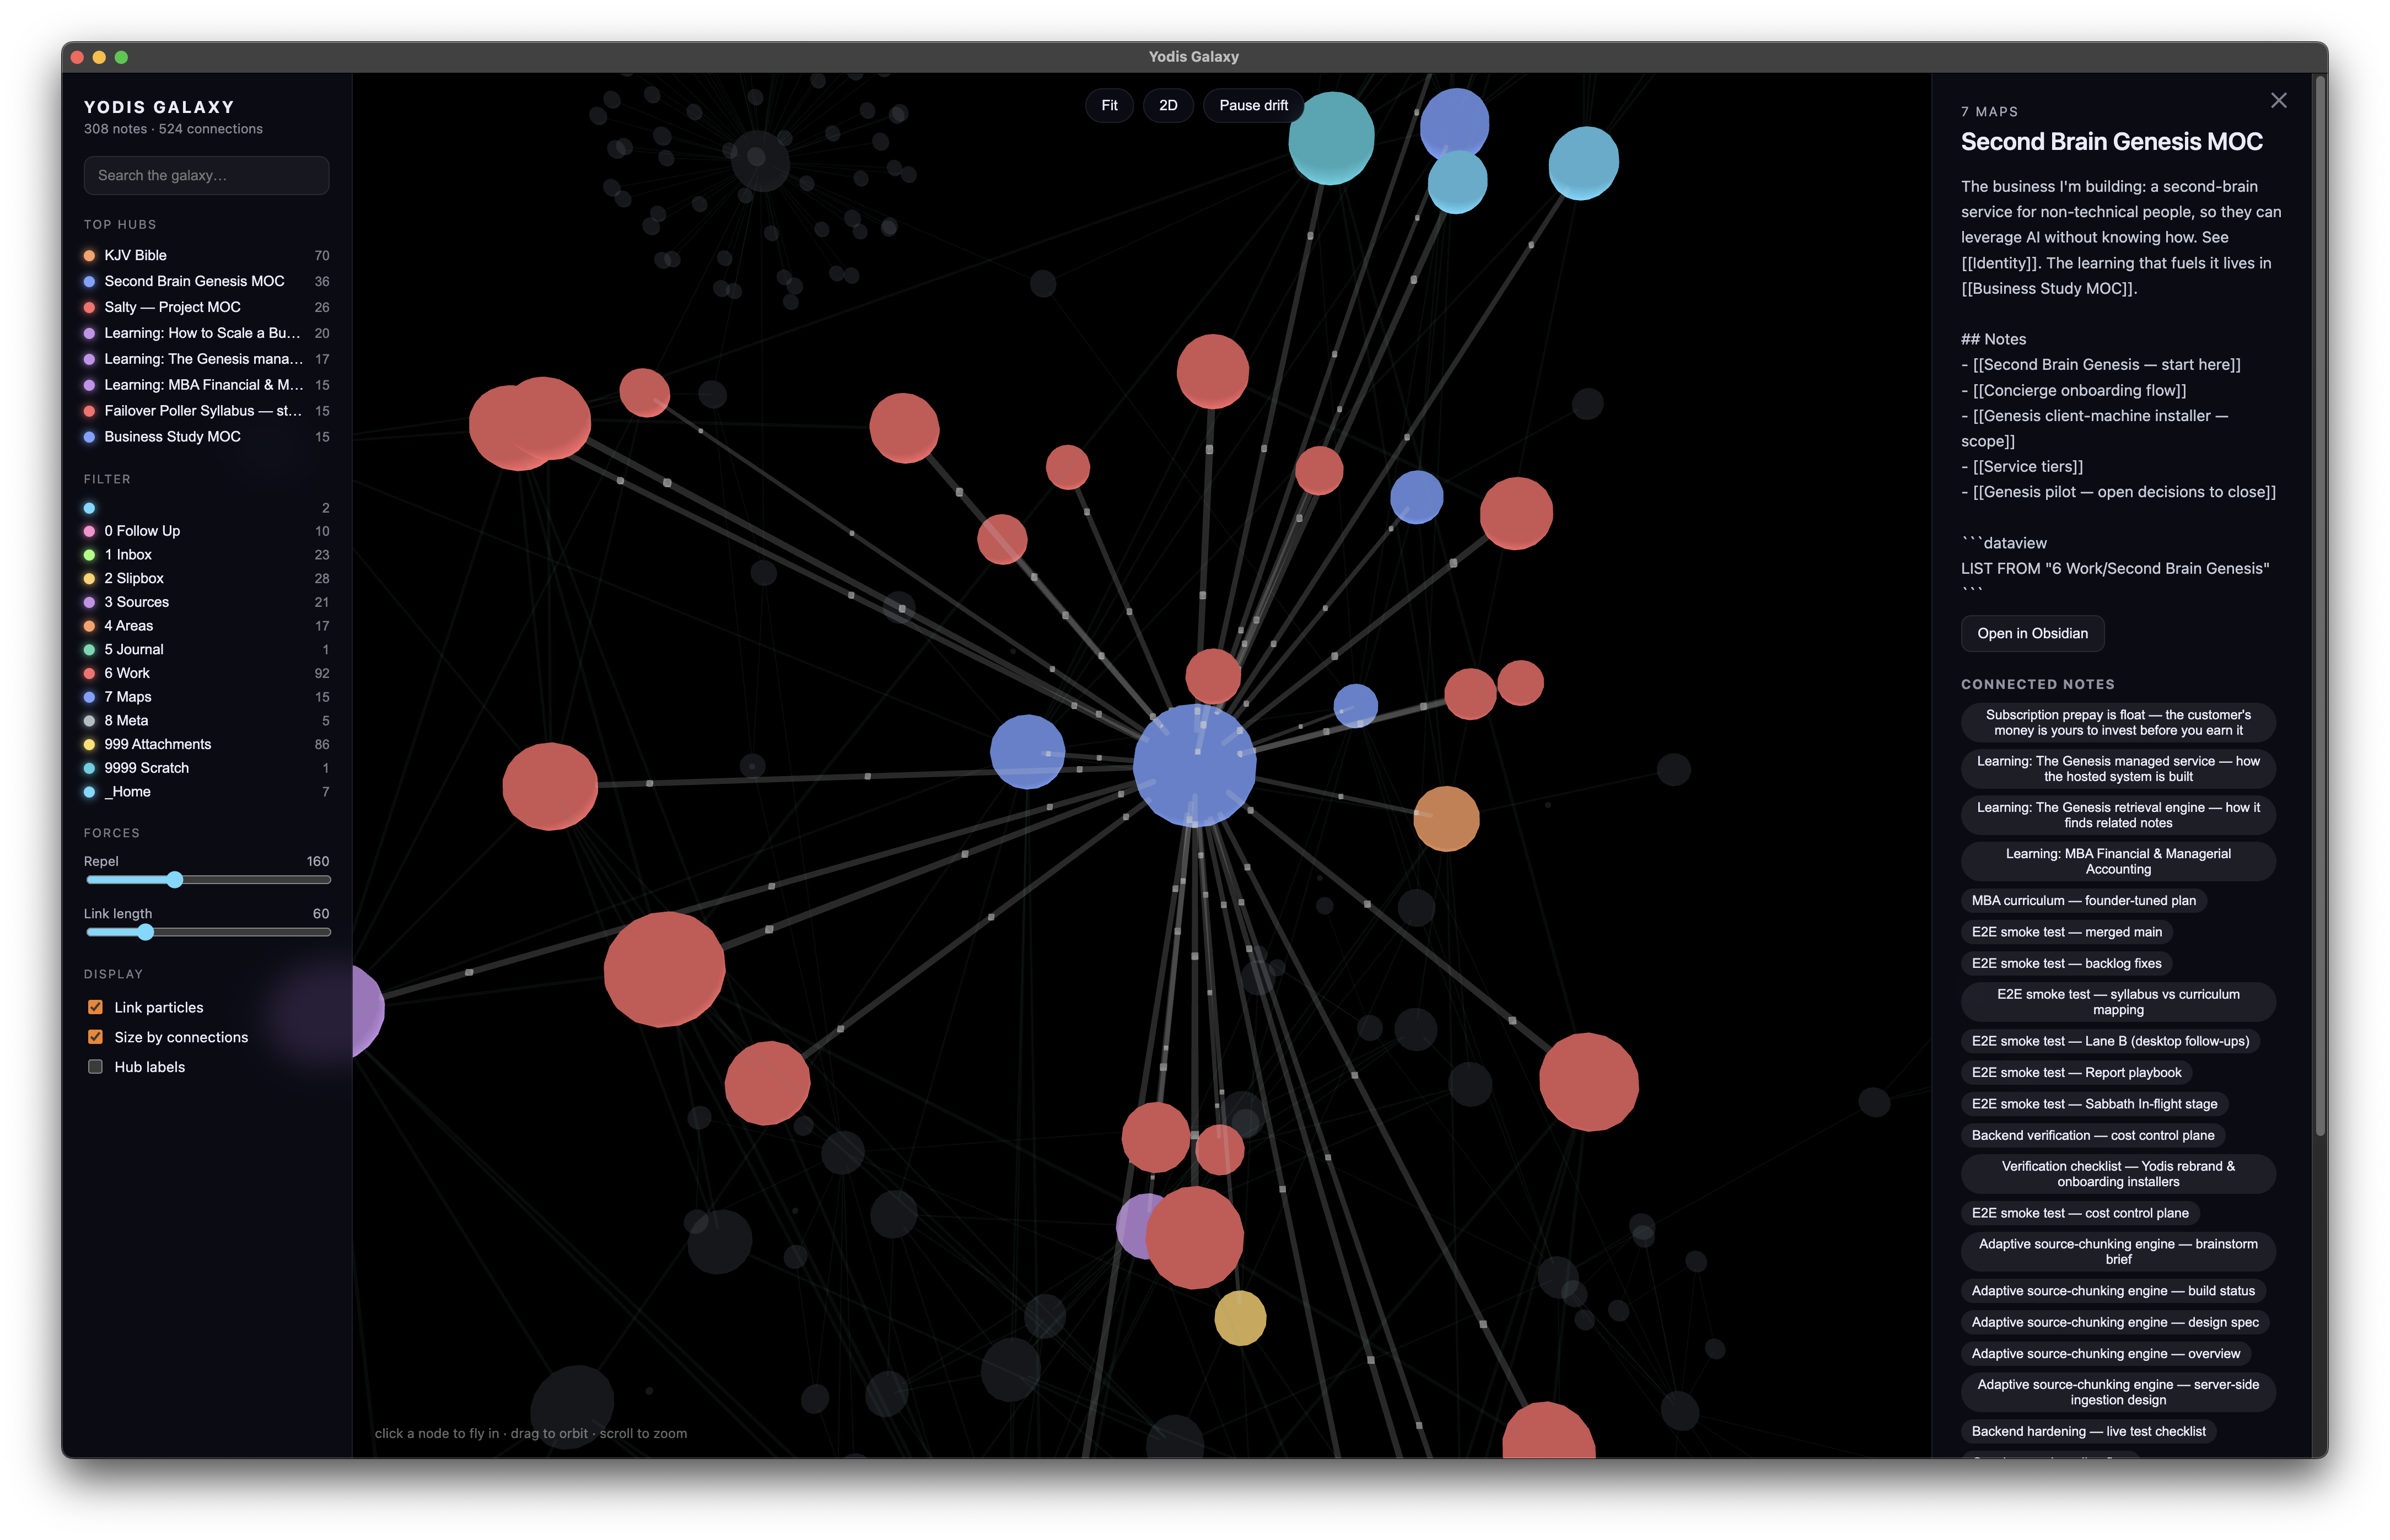Click the large central blue hub node
Viewport: 2390px width, 1540px height.
[x=1194, y=766]
